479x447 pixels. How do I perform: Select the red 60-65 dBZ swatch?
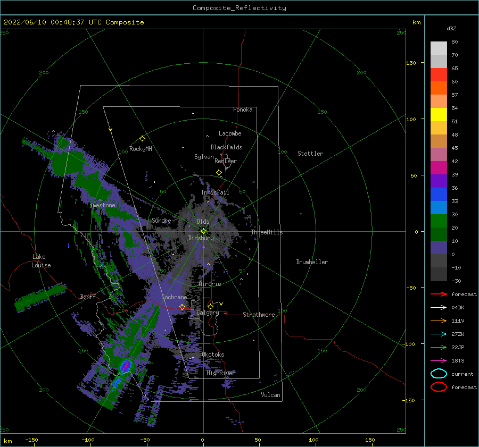(439, 75)
